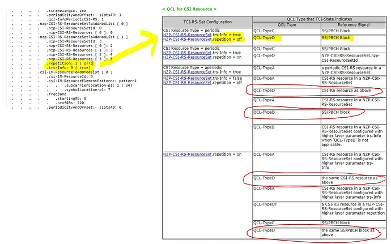Click the '.qcl-InfoPeriodicCSI-RS: 1' line
Viewport: 391px width, 244px height.
pos(75,19)
